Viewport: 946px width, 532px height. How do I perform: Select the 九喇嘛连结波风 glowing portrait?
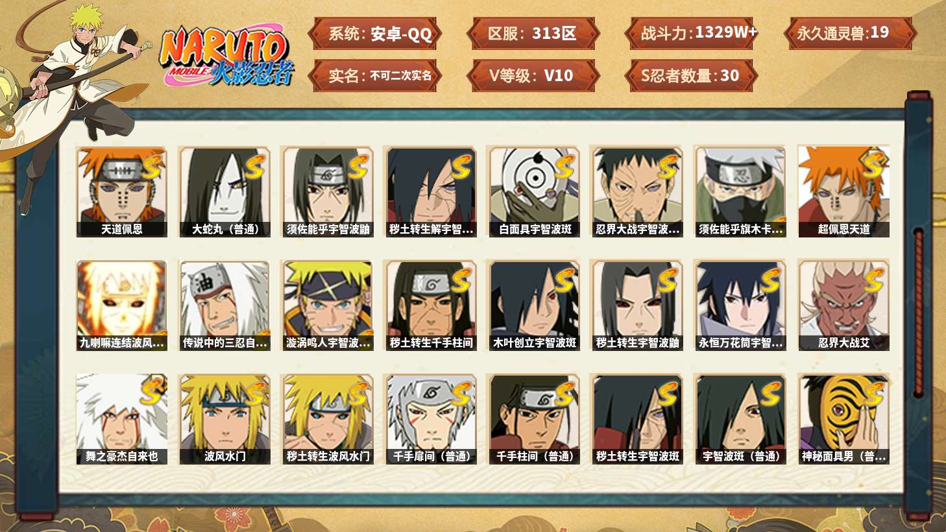coord(121,306)
